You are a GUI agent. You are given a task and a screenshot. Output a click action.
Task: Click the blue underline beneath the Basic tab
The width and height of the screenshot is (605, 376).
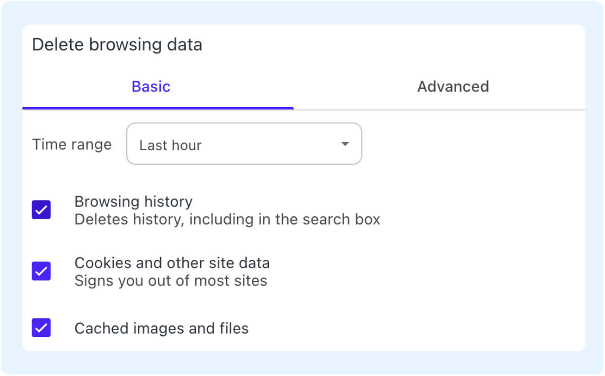click(x=158, y=108)
